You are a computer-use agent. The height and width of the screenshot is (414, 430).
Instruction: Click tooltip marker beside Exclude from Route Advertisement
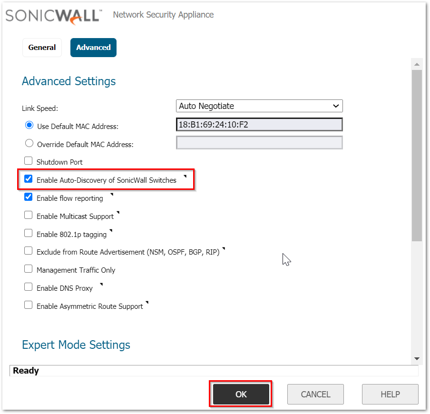pyautogui.click(x=223, y=248)
